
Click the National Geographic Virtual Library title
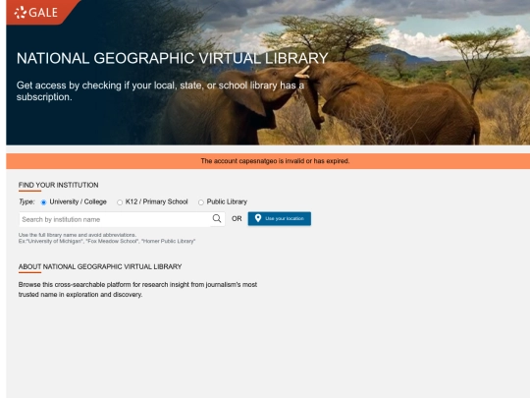[173, 58]
